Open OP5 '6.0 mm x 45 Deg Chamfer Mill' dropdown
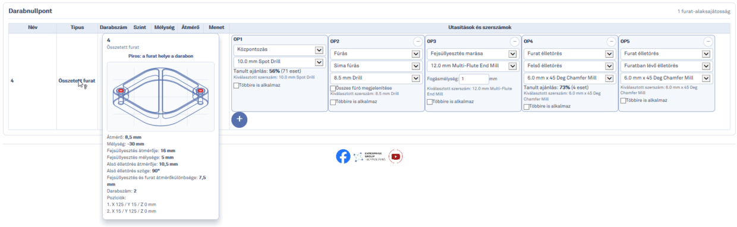 (666, 78)
